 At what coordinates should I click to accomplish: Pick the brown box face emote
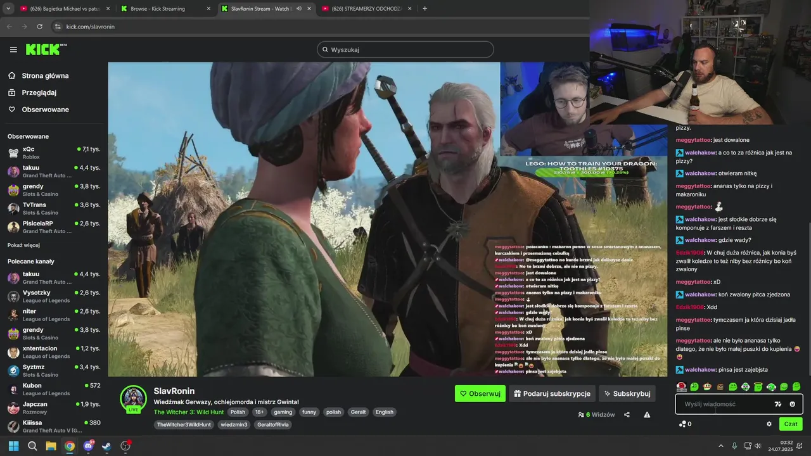point(720,386)
